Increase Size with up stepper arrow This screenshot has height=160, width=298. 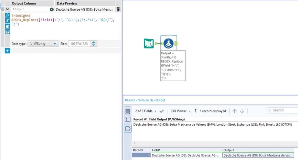click(94, 42)
